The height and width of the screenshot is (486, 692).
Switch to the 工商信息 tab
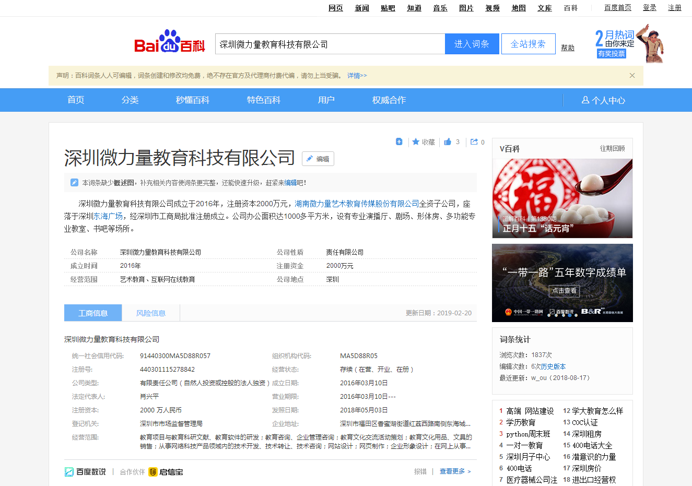pos(93,313)
